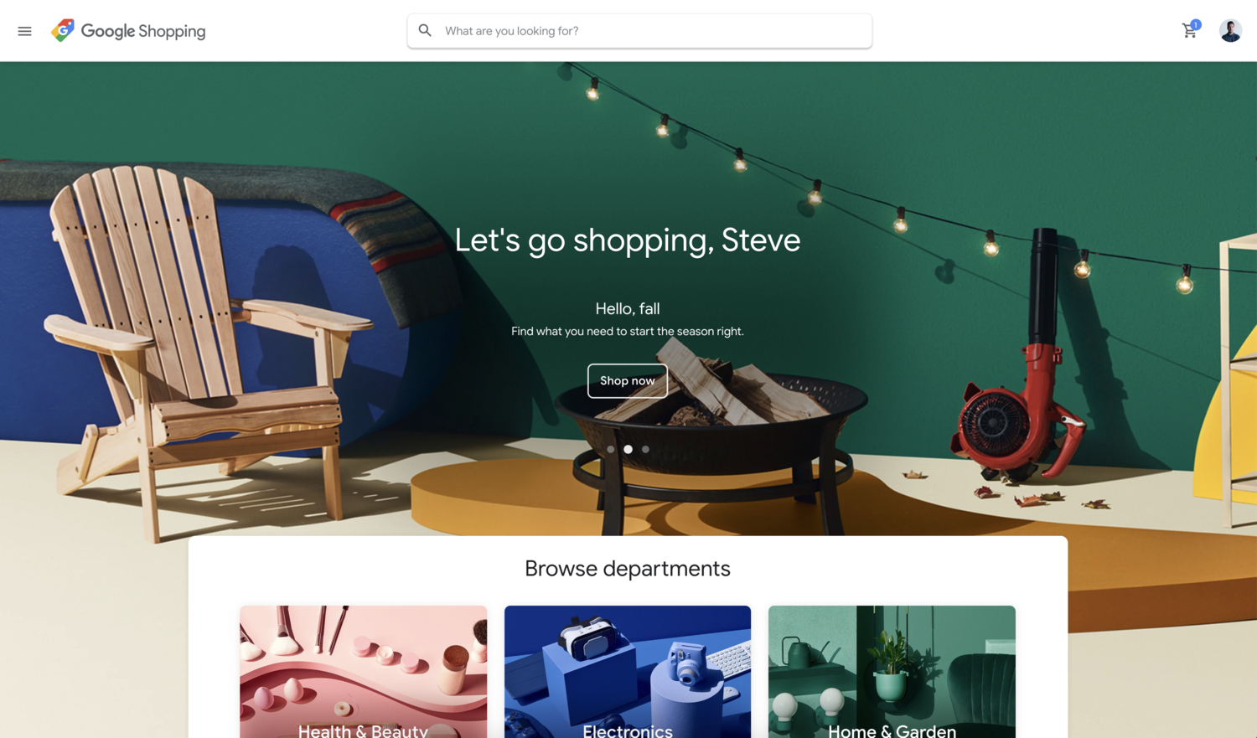The width and height of the screenshot is (1257, 738).
Task: Click the 'Let's go shopping, Steve' headline
Action: 628,240
